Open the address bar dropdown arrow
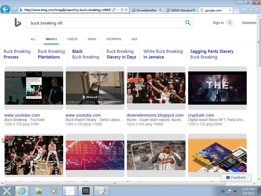261x196 pixels. (118, 10)
